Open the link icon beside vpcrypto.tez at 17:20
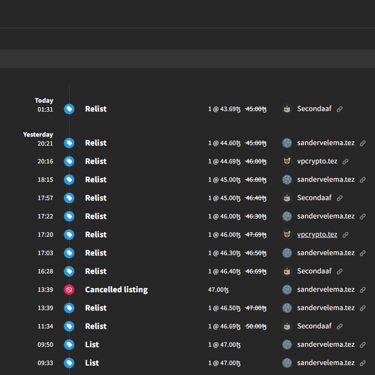The height and width of the screenshot is (375, 375). point(345,235)
